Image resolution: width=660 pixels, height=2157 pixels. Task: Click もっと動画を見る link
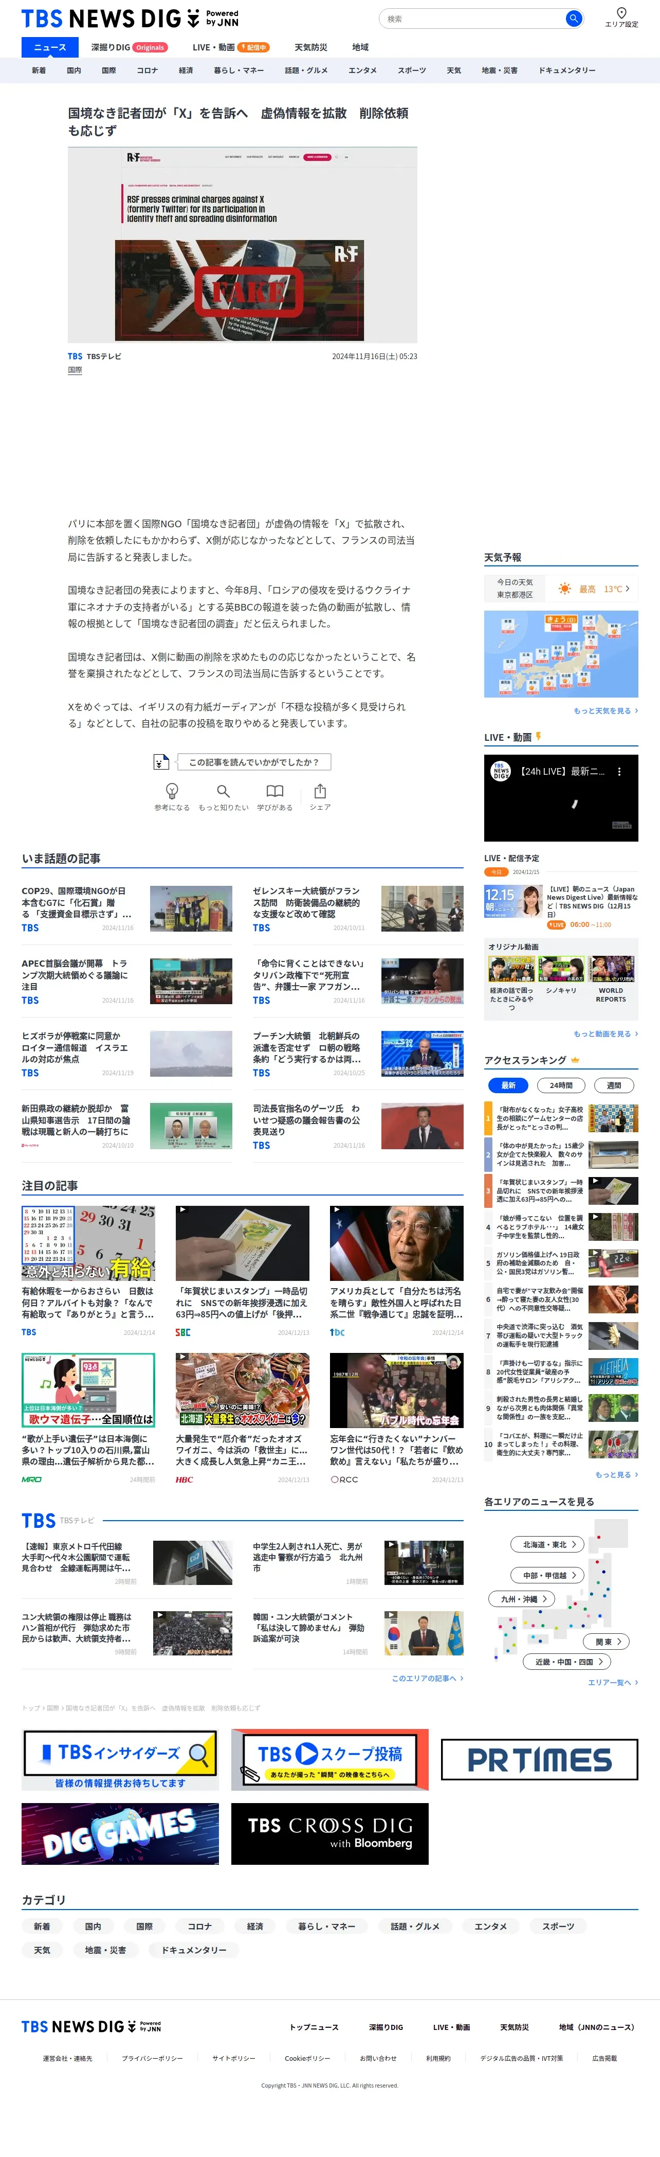pos(606,1034)
